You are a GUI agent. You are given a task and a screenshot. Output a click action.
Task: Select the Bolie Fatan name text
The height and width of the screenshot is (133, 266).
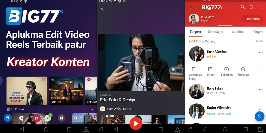[215, 88]
